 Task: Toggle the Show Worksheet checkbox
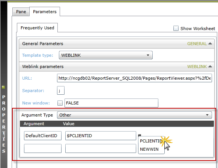[176, 28]
